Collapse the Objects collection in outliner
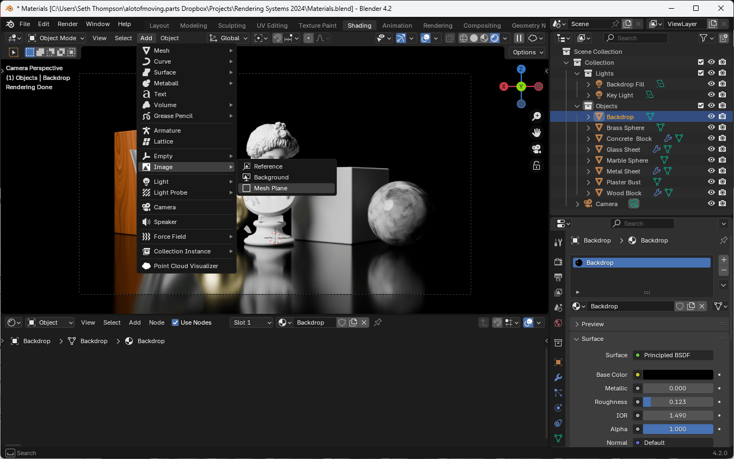Image resolution: width=734 pixels, height=459 pixels. pyautogui.click(x=577, y=106)
